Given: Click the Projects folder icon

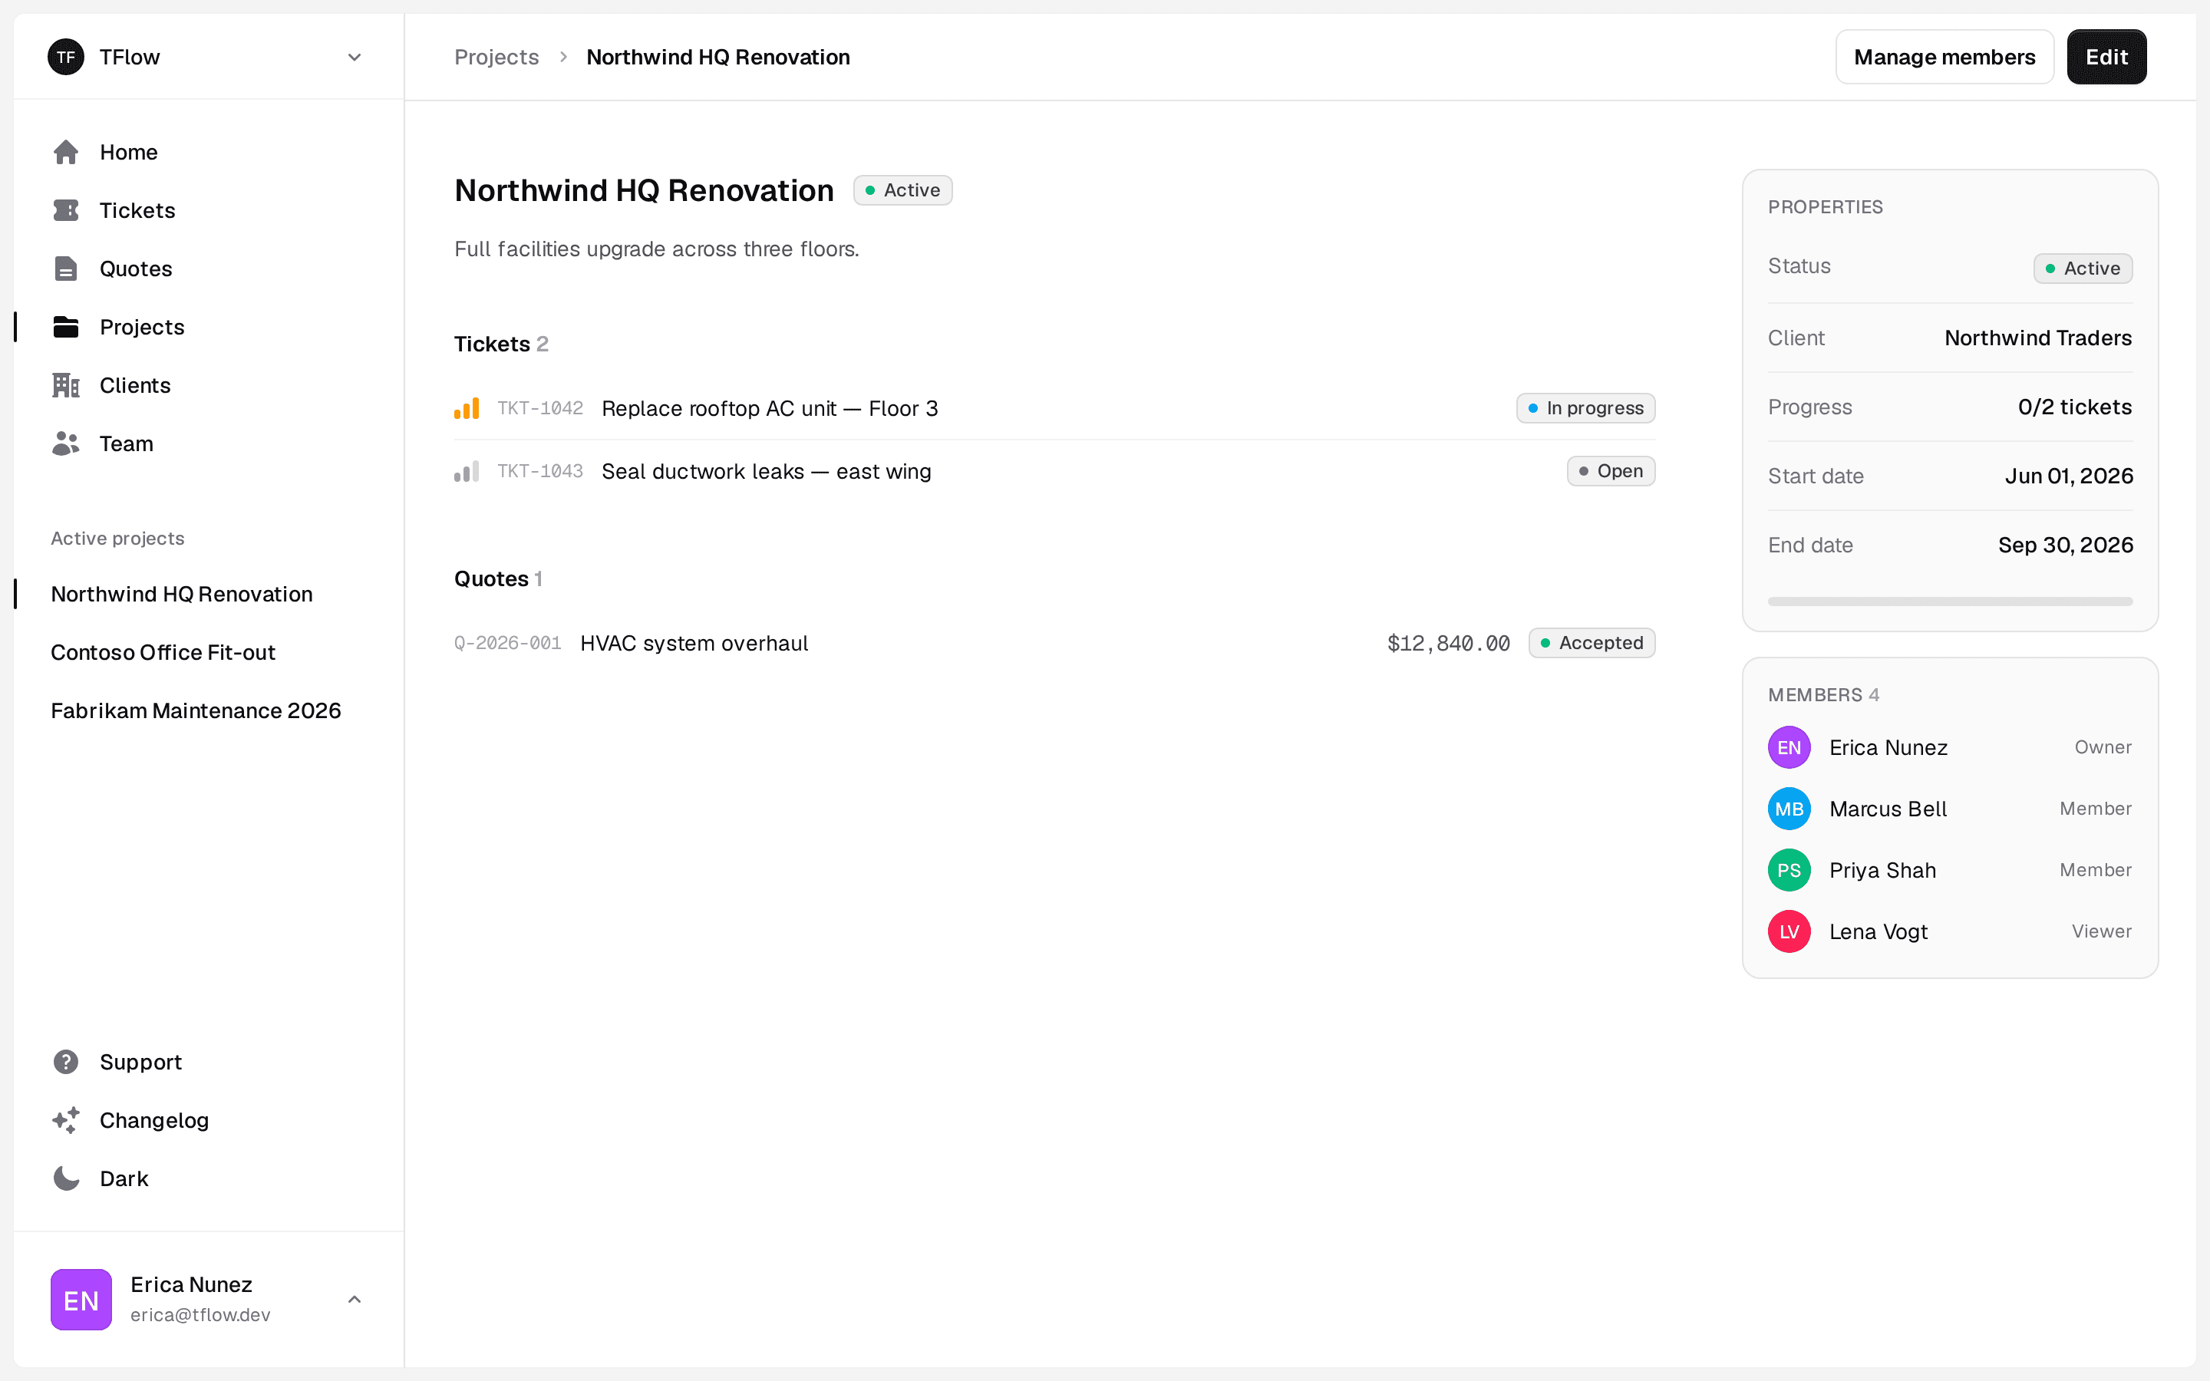Looking at the screenshot, I should (x=66, y=327).
